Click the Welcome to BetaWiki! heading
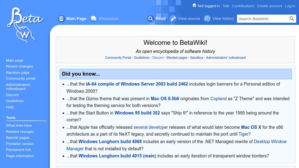This screenshot has height=168, width=299. pyautogui.click(x=175, y=43)
